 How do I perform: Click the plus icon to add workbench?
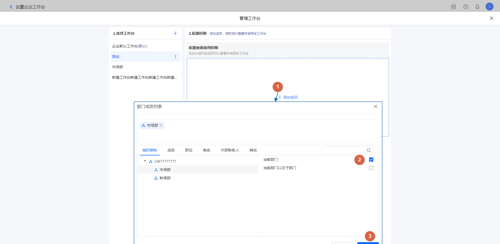(x=175, y=33)
